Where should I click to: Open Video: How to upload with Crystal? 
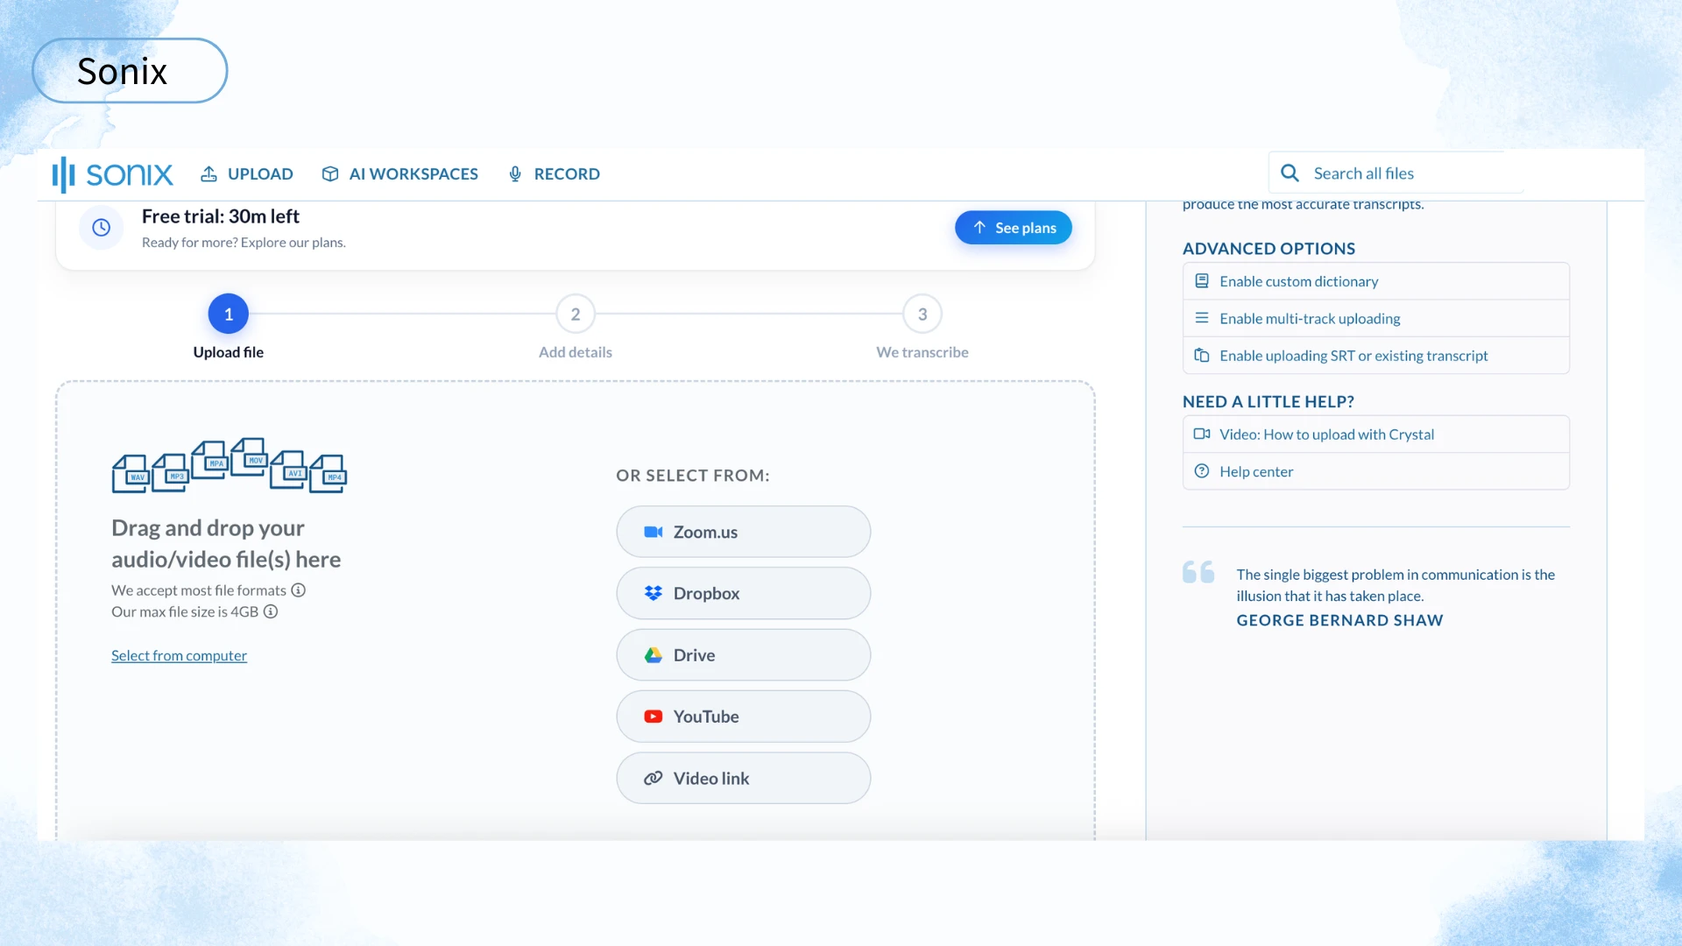pyautogui.click(x=1376, y=434)
